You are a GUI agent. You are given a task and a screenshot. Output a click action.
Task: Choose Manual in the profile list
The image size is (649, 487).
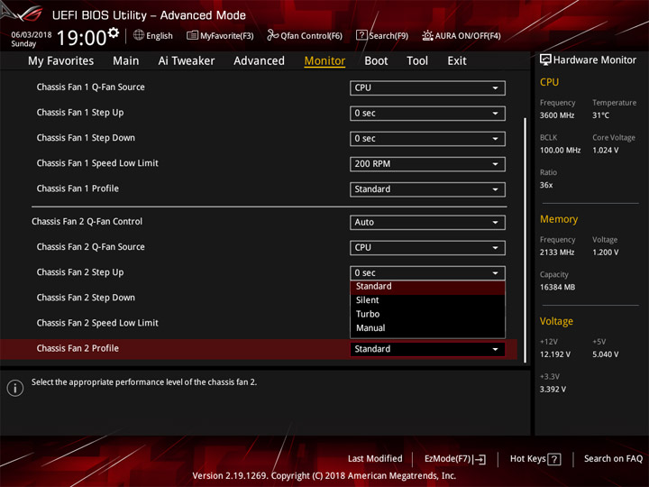(x=427, y=328)
